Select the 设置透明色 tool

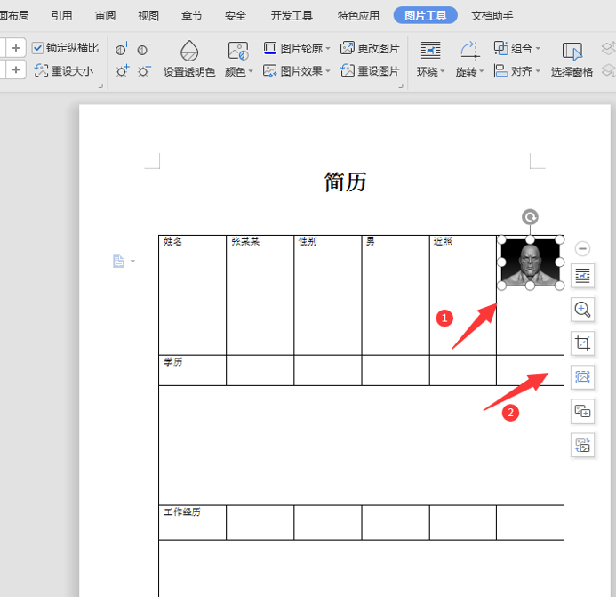(189, 58)
